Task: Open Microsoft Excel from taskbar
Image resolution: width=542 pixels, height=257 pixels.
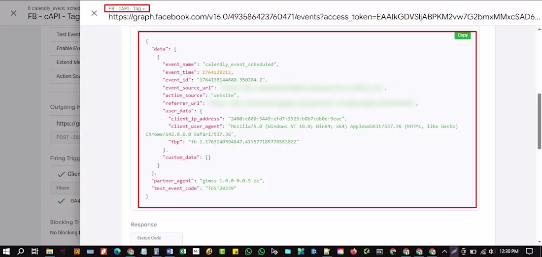Action: click(183, 252)
